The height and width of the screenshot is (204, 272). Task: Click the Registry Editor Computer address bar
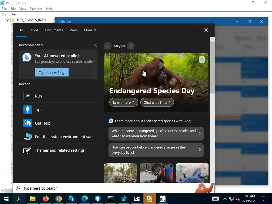136,14
